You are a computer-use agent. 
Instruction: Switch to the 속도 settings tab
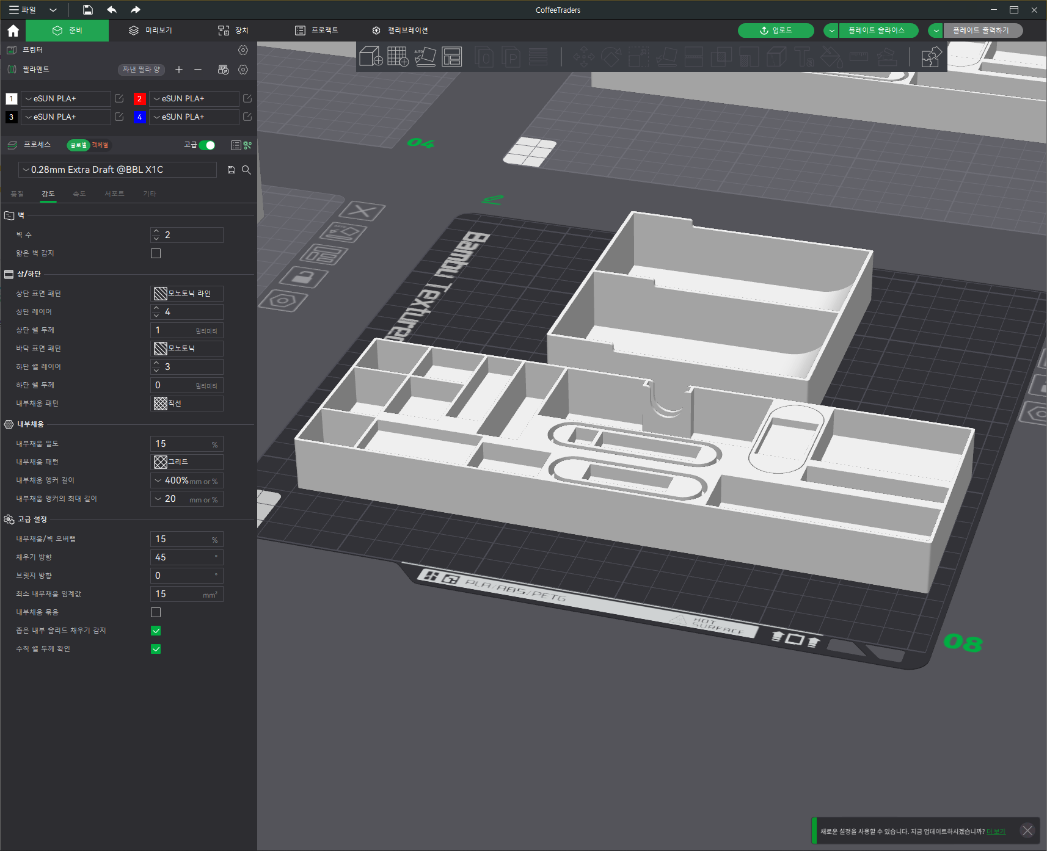(79, 194)
